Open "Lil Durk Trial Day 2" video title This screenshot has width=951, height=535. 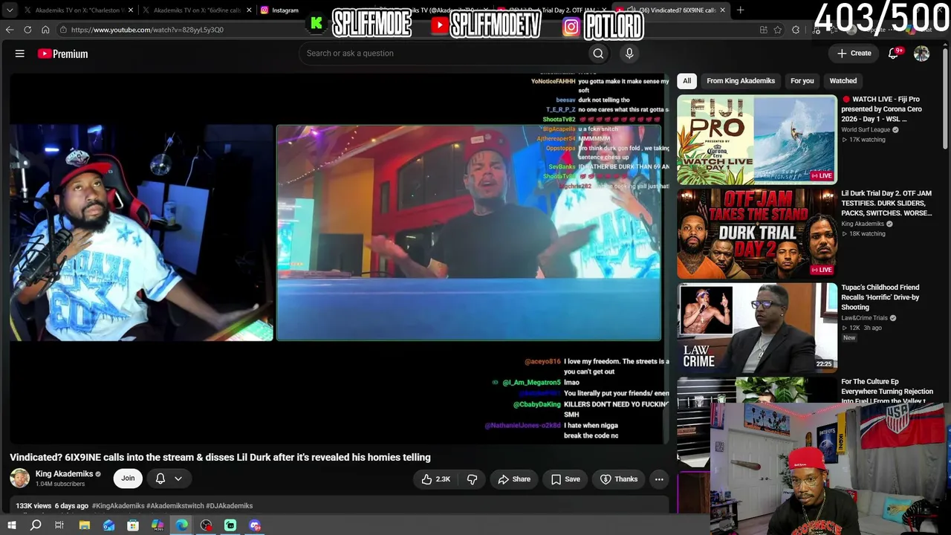[886, 203]
